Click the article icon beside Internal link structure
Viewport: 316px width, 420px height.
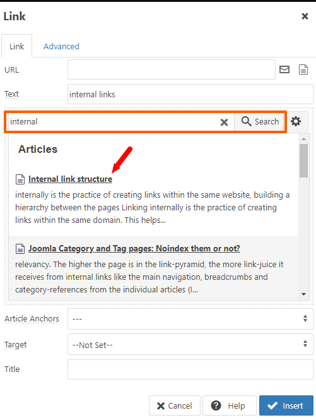coord(20,179)
